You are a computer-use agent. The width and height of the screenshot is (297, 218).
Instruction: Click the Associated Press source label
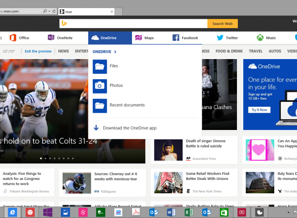coord(204,159)
